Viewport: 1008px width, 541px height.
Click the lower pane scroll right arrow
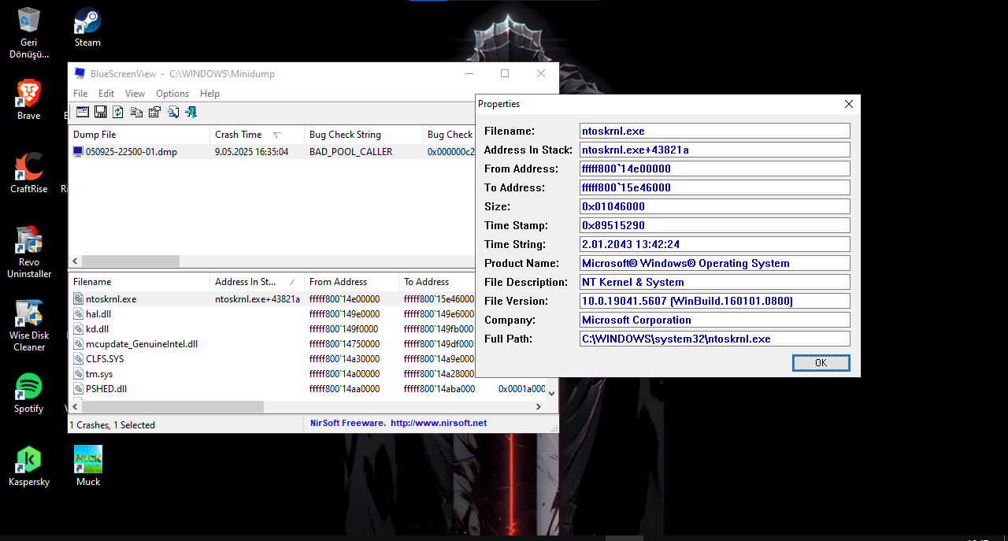539,407
